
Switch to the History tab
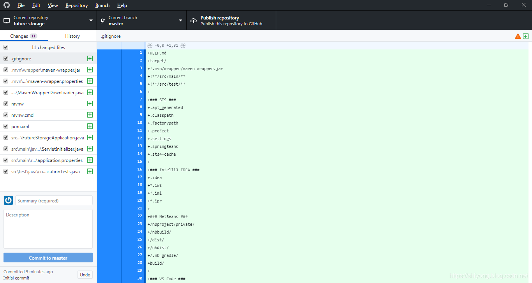tap(72, 35)
